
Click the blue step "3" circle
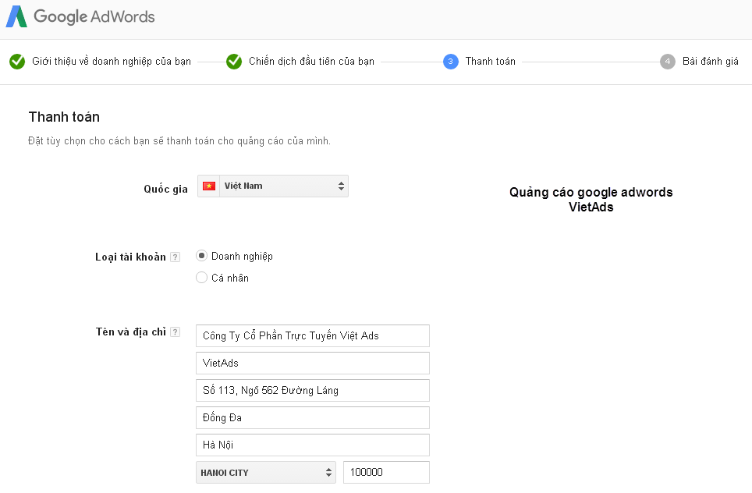(449, 61)
